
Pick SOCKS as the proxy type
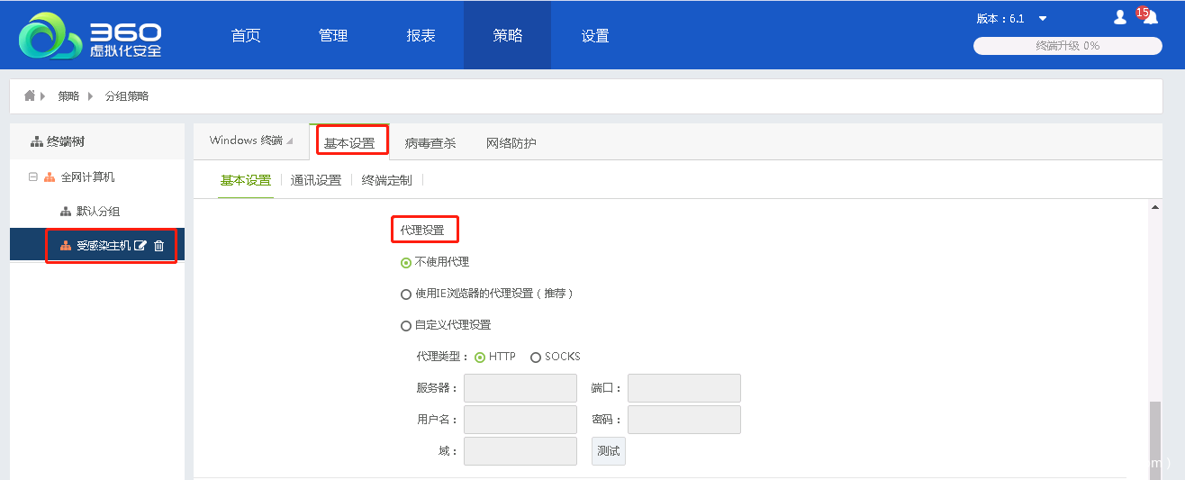point(536,358)
